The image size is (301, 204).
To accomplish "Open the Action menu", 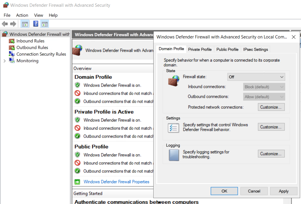I will click(x=22, y=15).
